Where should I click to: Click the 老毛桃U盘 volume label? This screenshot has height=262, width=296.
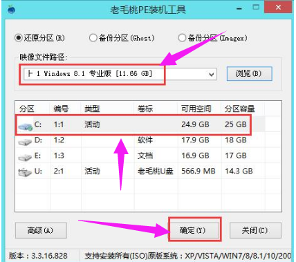click(x=156, y=171)
